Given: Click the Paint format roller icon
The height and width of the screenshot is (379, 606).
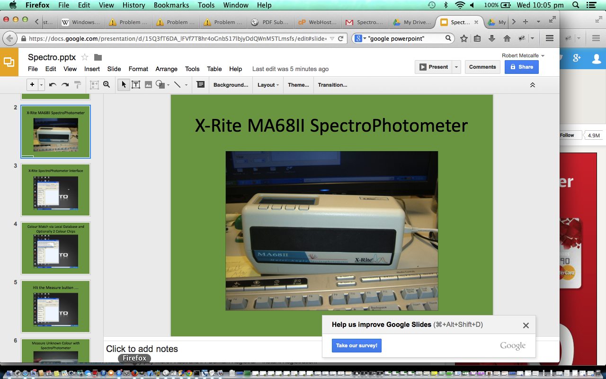Looking at the screenshot, I should pyautogui.click(x=78, y=85).
